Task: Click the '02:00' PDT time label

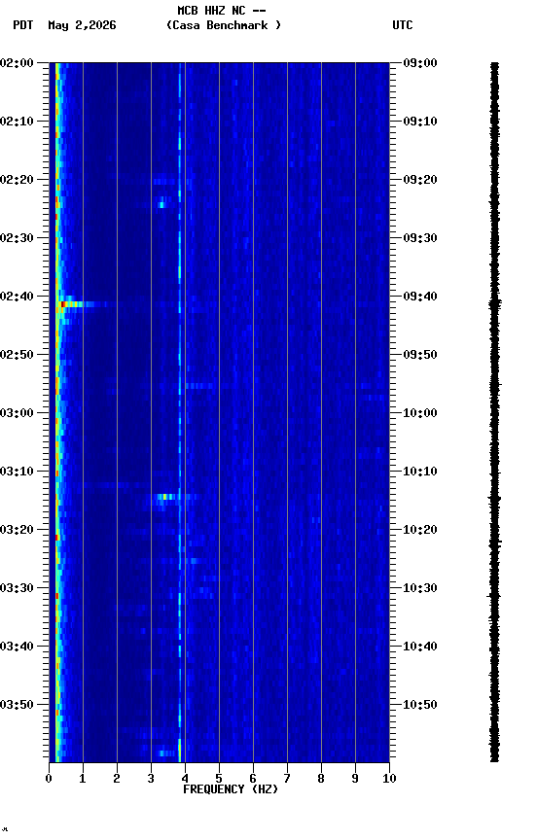Action: (17, 63)
